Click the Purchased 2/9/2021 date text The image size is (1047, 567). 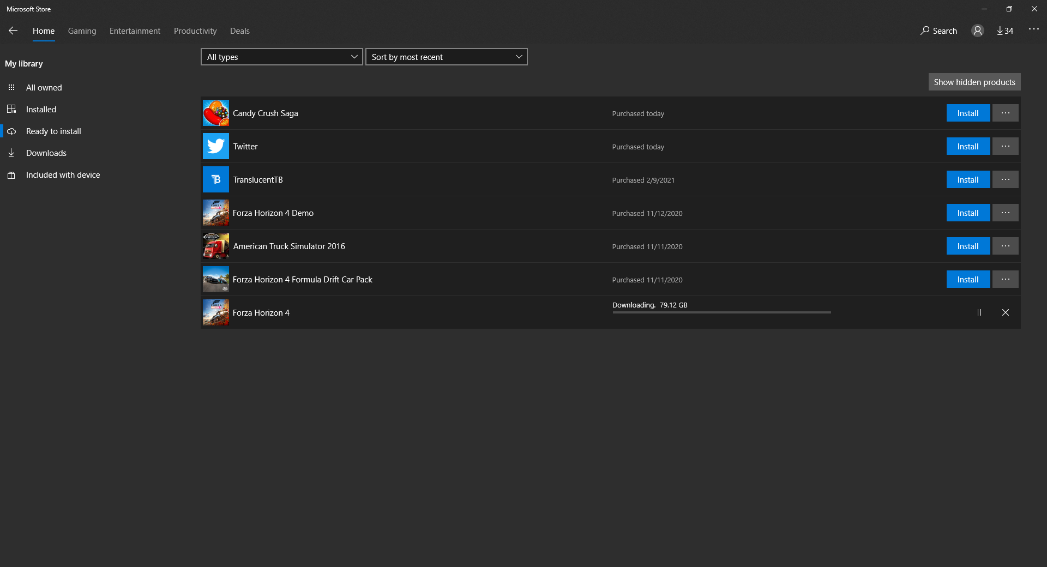tap(643, 180)
